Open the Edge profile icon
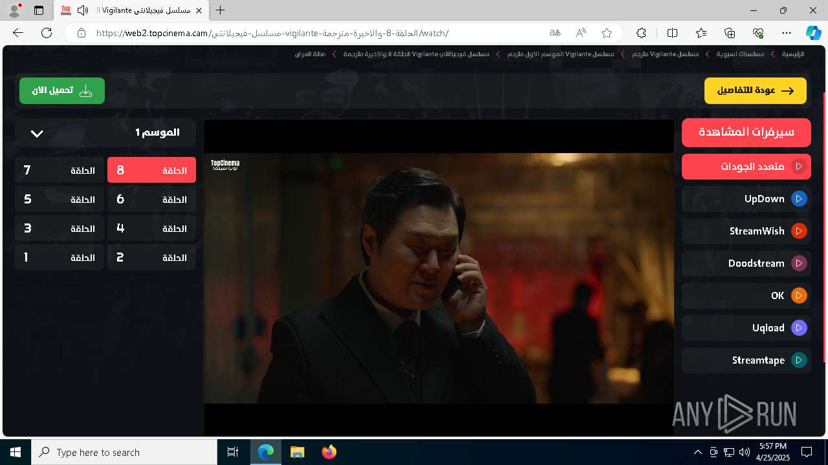This screenshot has width=828, height=465. point(14,10)
